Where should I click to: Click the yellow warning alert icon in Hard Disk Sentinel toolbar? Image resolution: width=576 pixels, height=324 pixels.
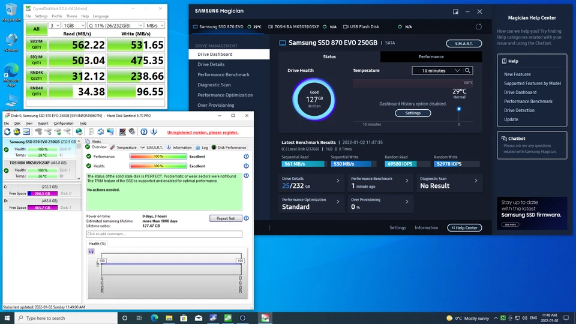17,131
